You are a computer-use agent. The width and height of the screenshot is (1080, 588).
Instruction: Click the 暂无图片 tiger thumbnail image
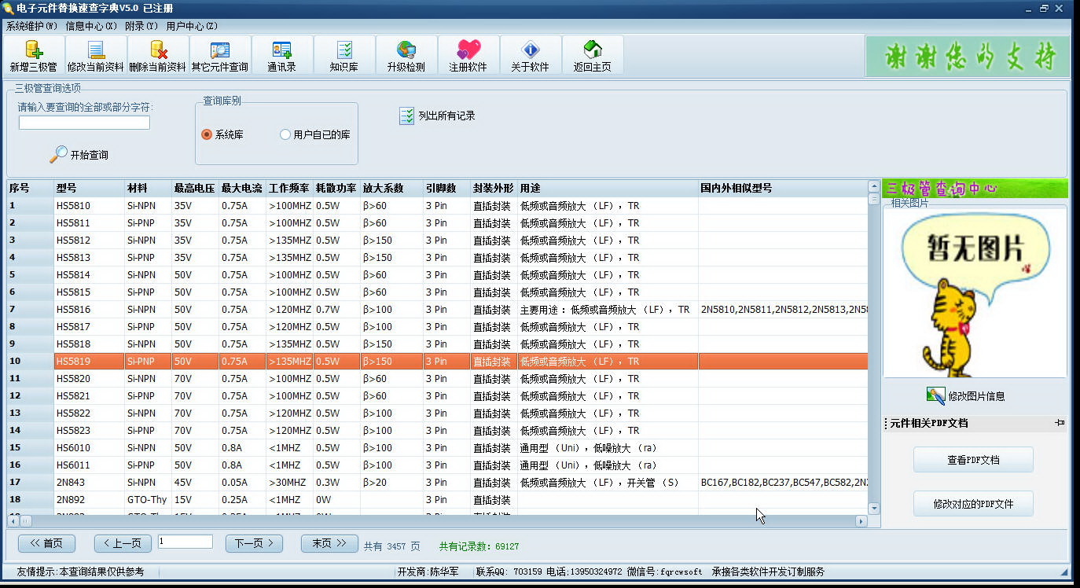coord(975,294)
